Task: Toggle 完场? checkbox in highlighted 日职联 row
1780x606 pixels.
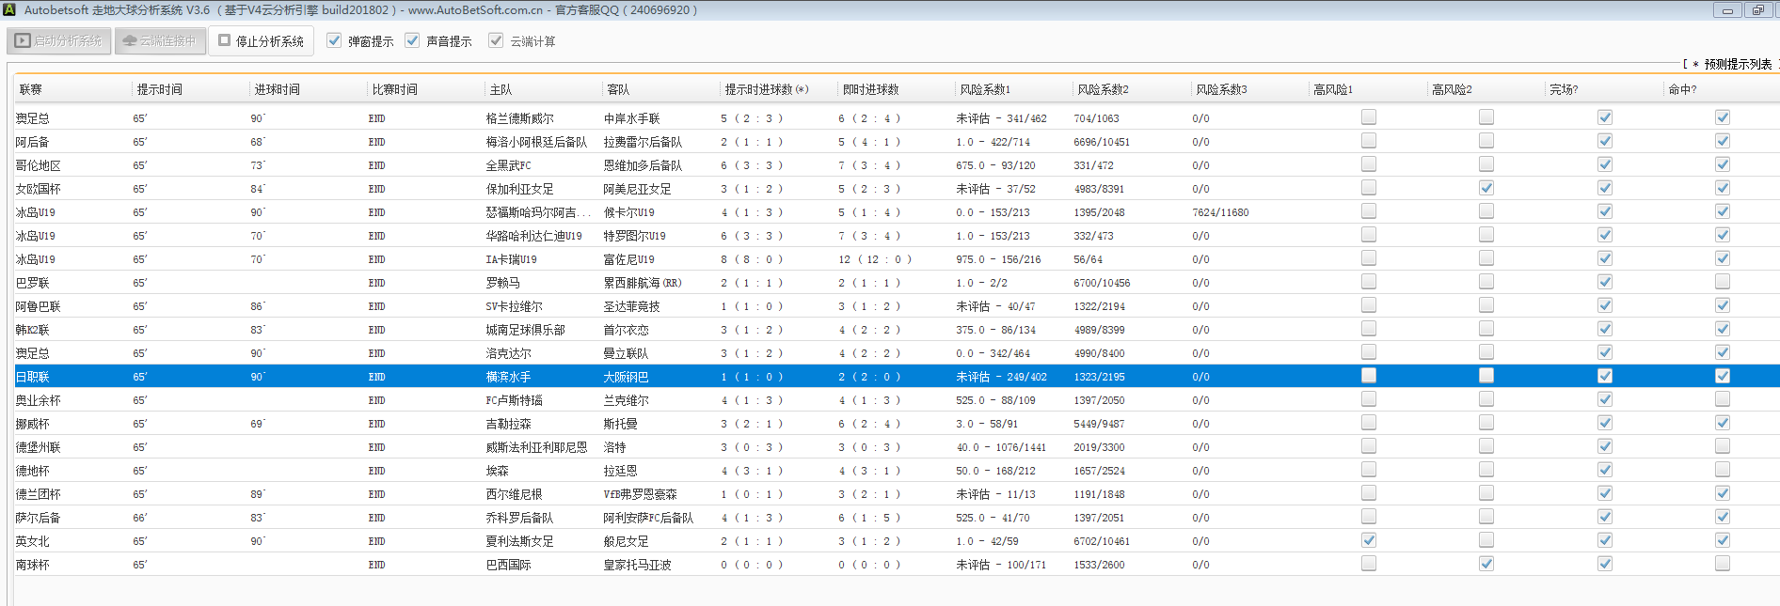Action: 1605,376
